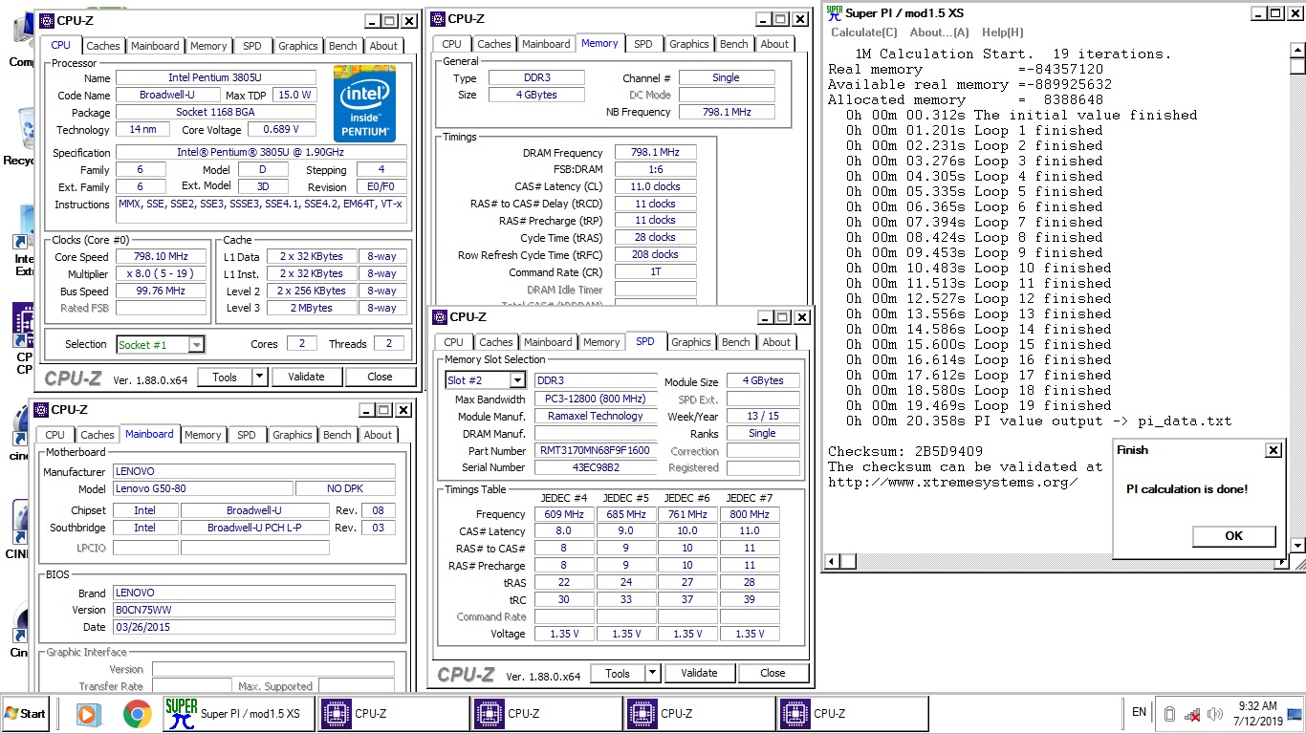Click Validate in CPU-Z SPD window
The image size is (1306, 734).
tap(699, 673)
